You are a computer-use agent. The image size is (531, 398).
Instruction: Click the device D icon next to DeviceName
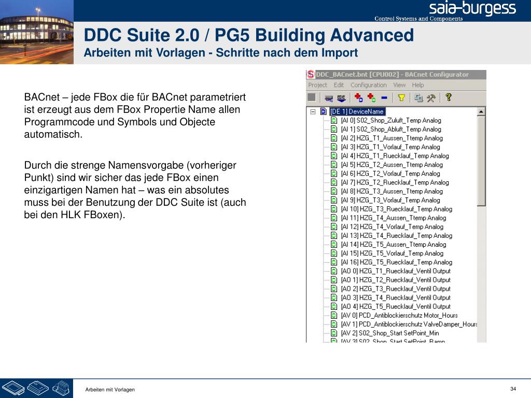[x=324, y=111]
